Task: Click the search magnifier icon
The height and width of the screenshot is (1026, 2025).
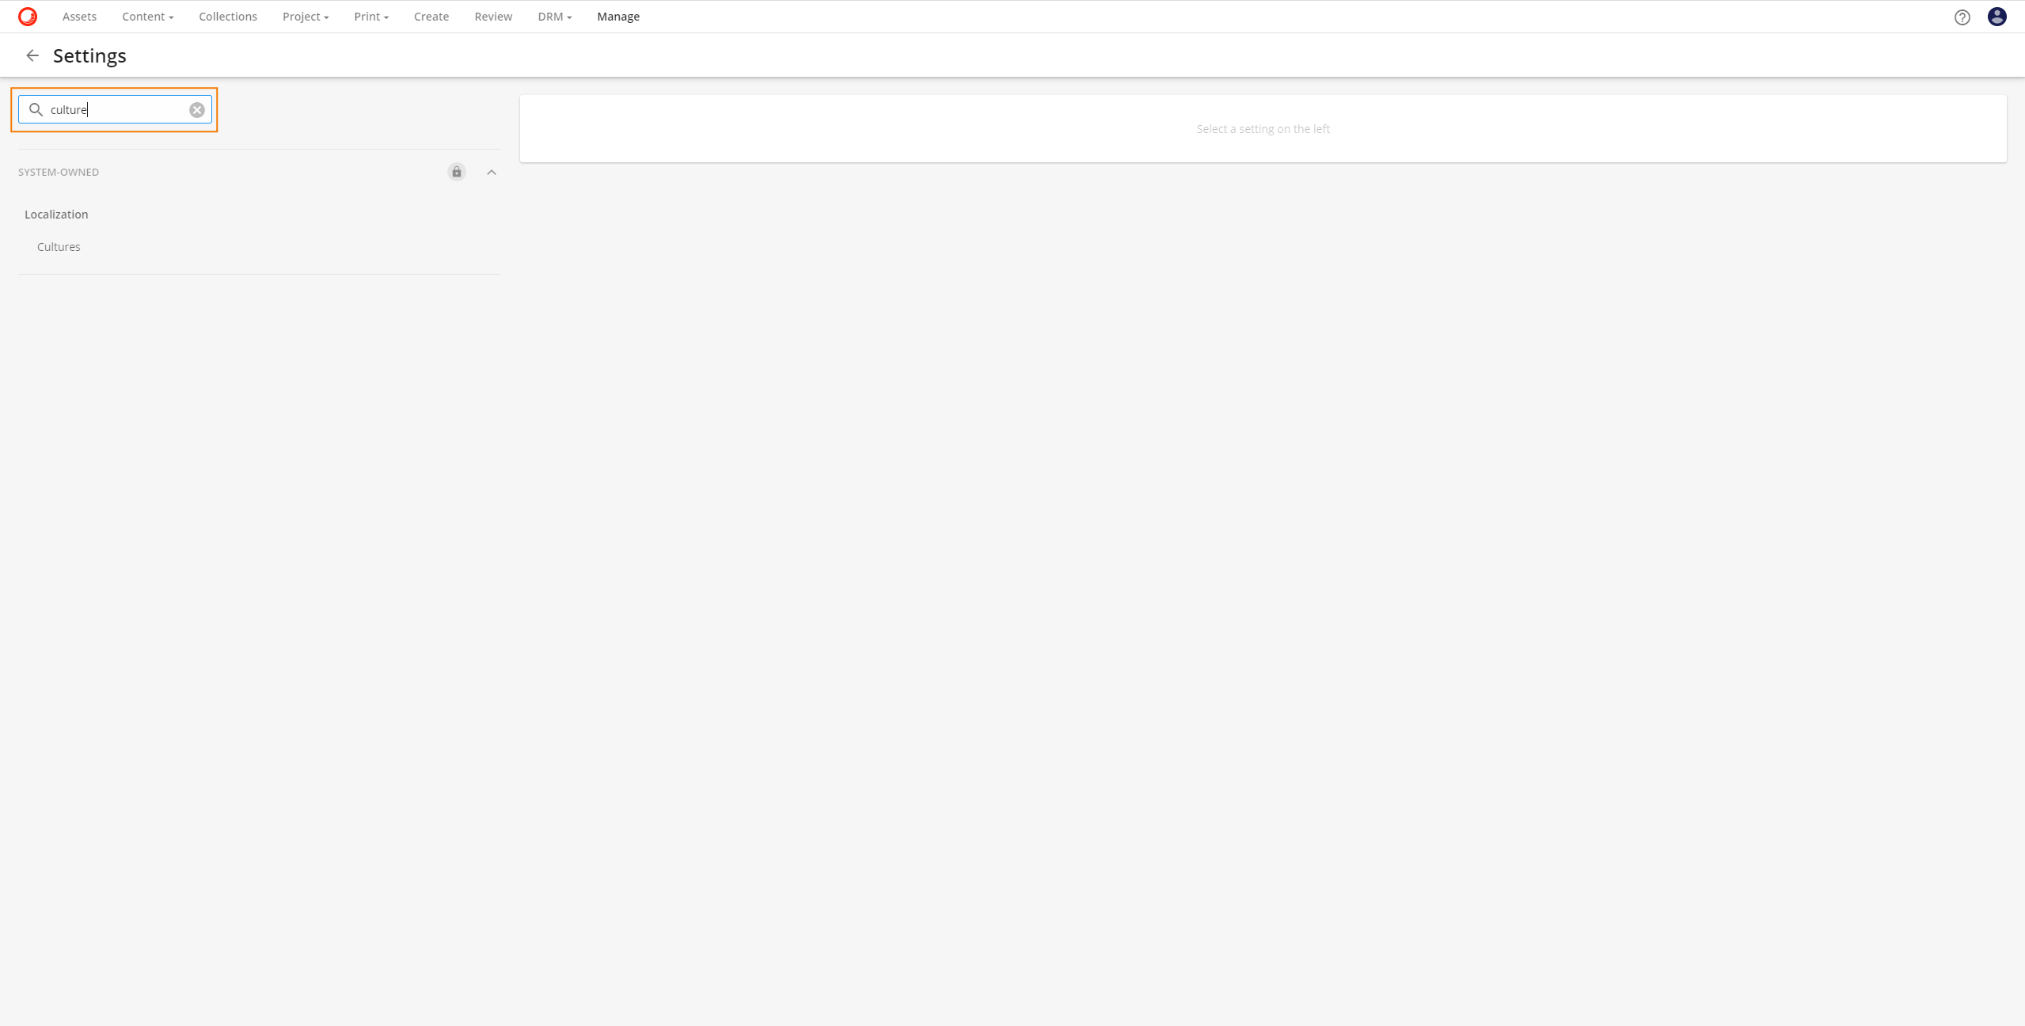Action: (x=36, y=110)
